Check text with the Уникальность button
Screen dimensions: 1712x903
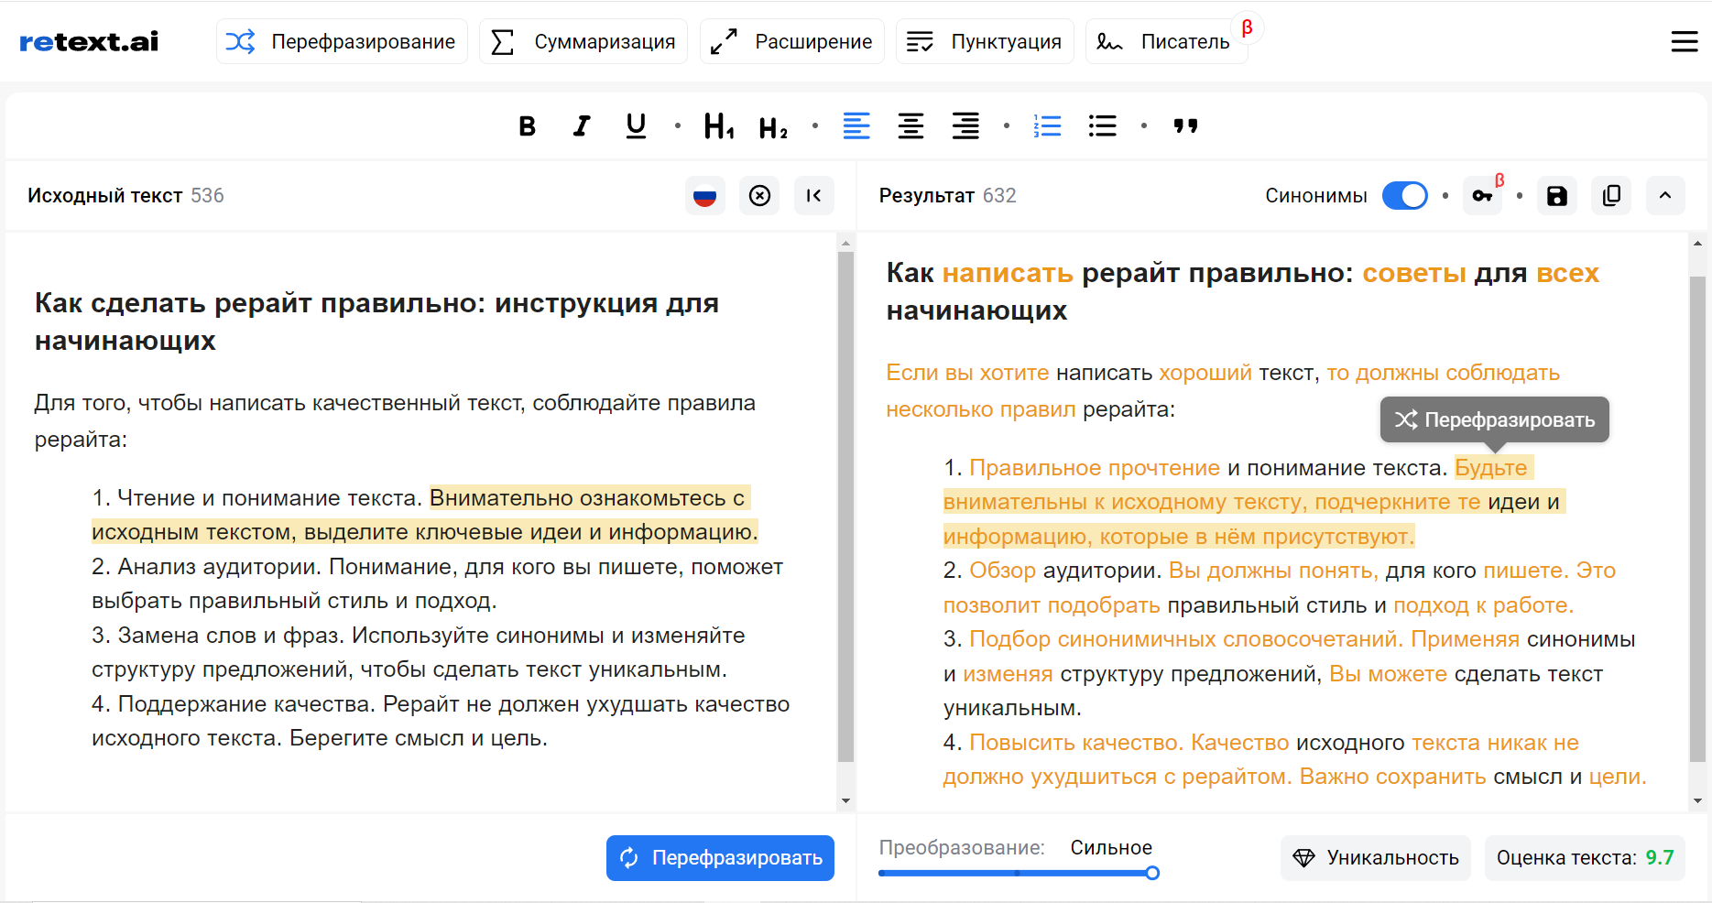[x=1375, y=858]
